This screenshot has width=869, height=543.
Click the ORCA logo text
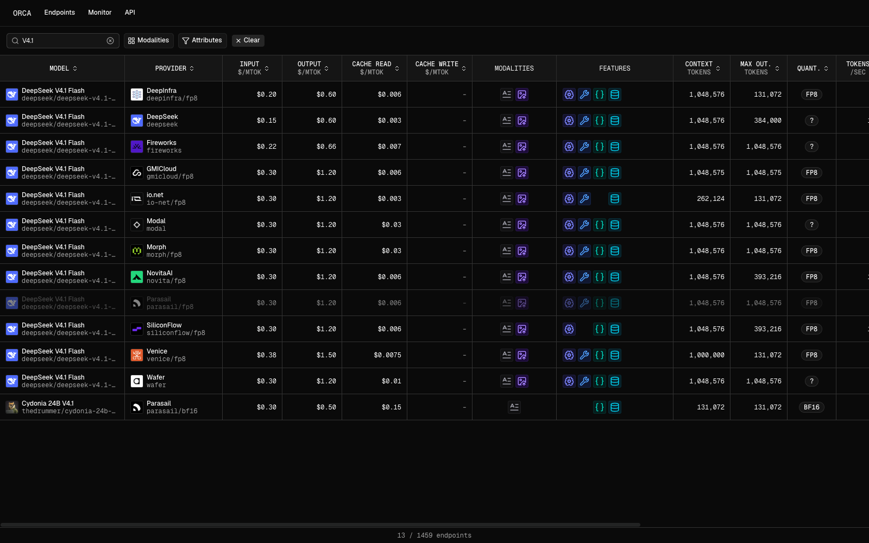[x=22, y=13]
